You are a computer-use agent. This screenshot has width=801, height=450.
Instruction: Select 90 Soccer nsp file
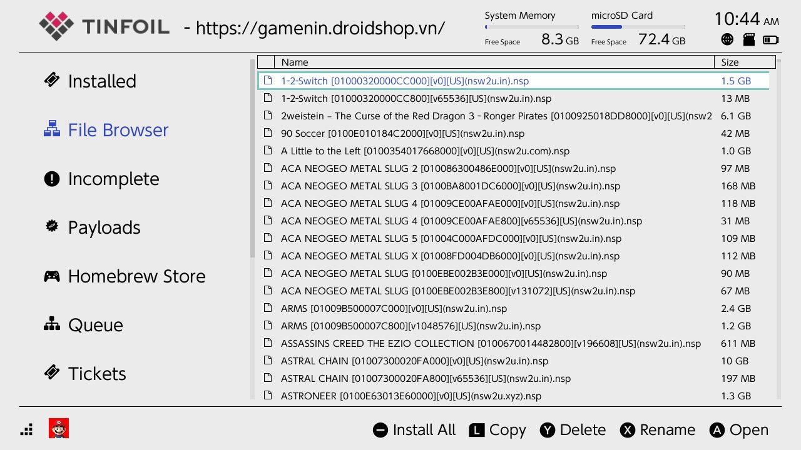coord(513,133)
